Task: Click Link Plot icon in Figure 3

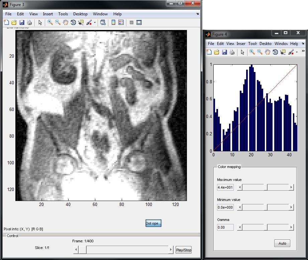Action: coord(103,22)
